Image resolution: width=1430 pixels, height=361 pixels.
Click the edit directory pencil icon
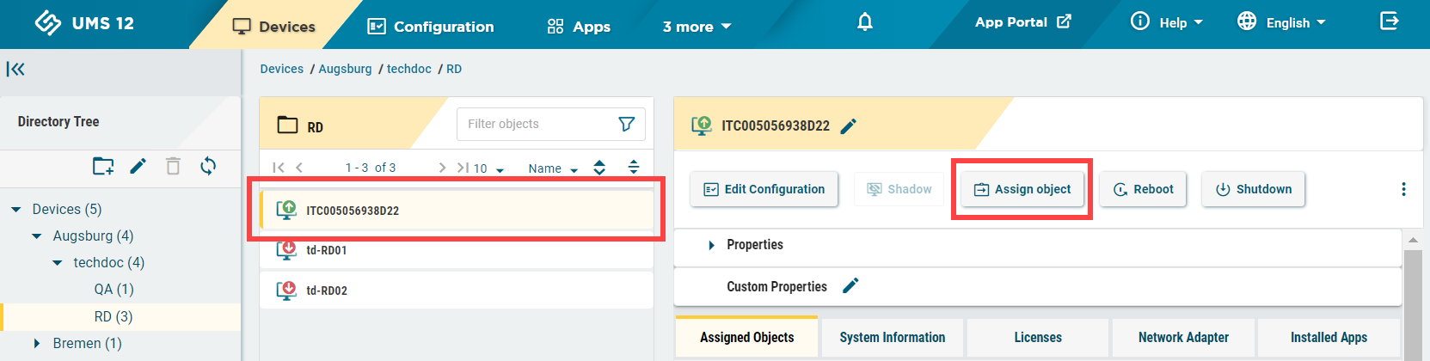click(138, 166)
